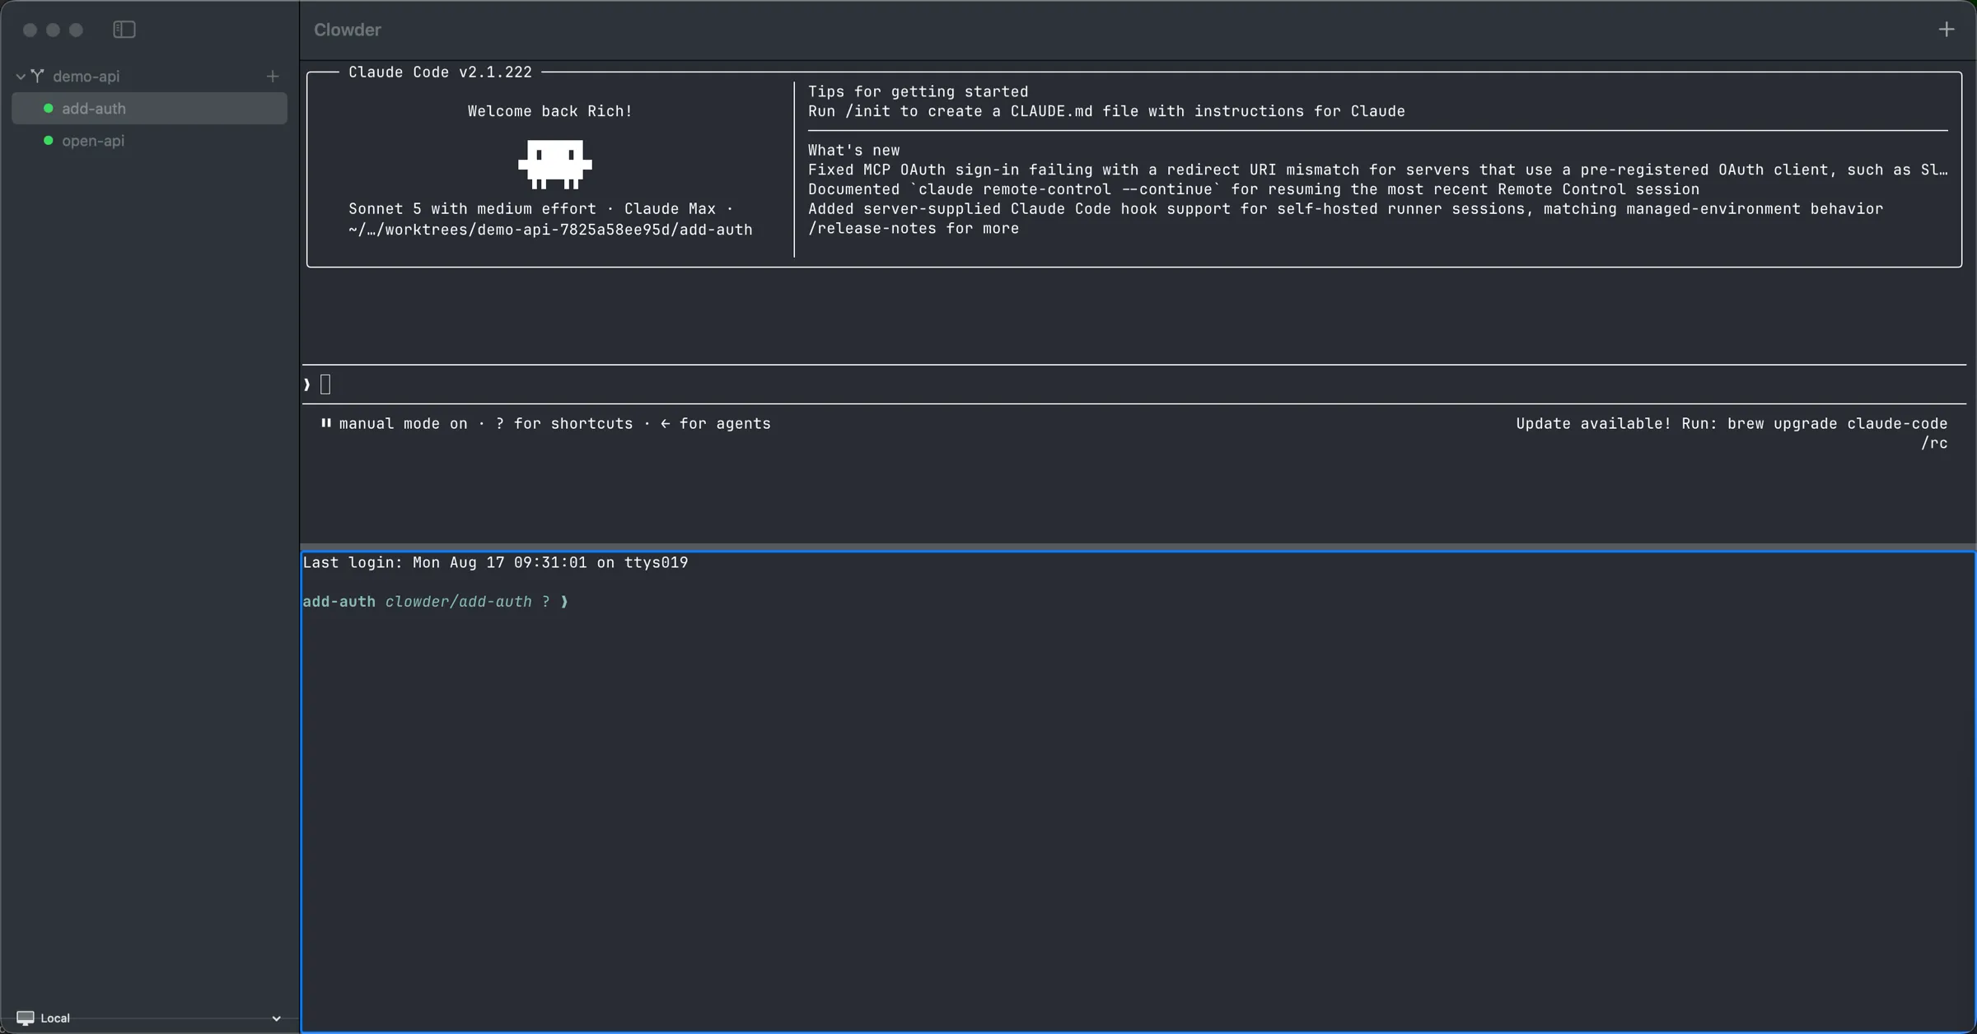The image size is (1977, 1034).
Task: Toggle the sidebar panel icon
Action: pyautogui.click(x=124, y=30)
